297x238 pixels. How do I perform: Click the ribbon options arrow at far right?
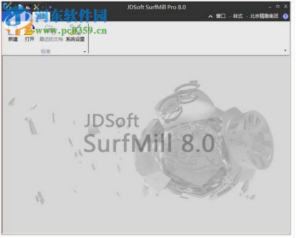285,50
